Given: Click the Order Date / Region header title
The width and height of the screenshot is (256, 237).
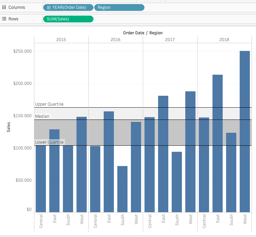Looking at the screenshot, I should (143, 33).
